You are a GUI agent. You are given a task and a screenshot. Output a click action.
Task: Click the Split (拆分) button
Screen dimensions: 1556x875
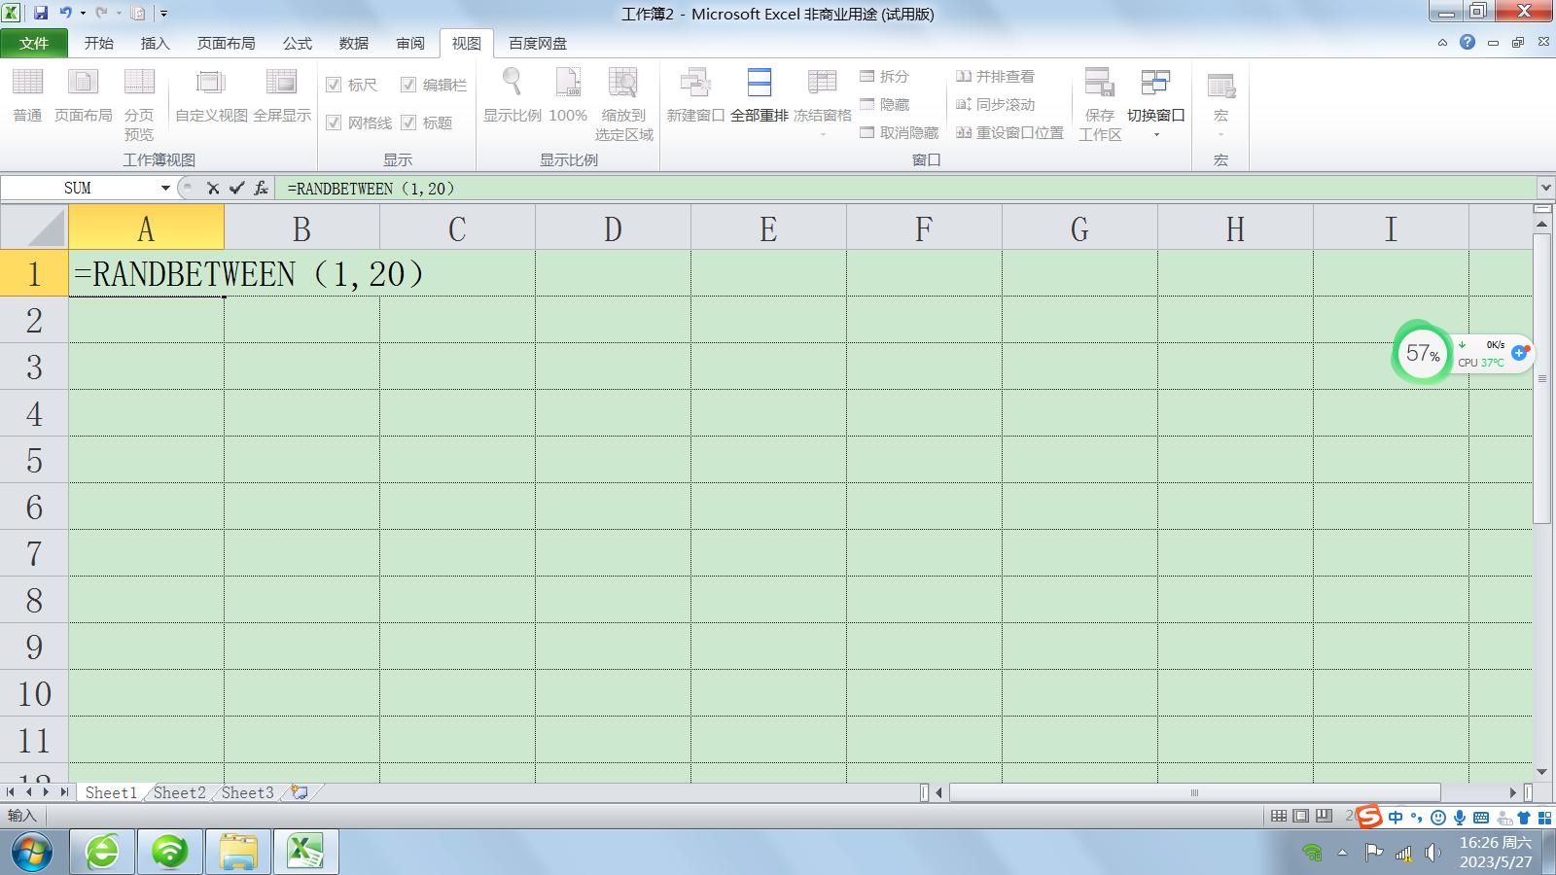(x=884, y=76)
